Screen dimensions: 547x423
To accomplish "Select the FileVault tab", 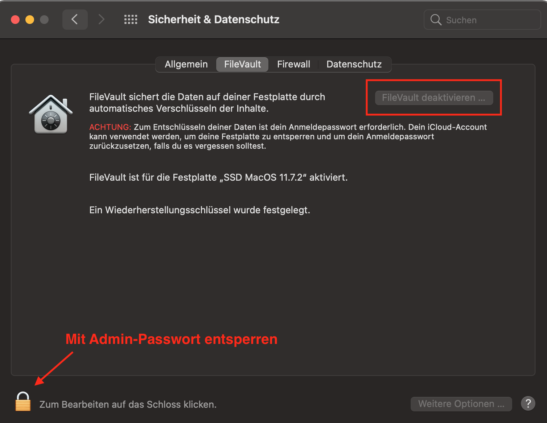I will tap(242, 65).
